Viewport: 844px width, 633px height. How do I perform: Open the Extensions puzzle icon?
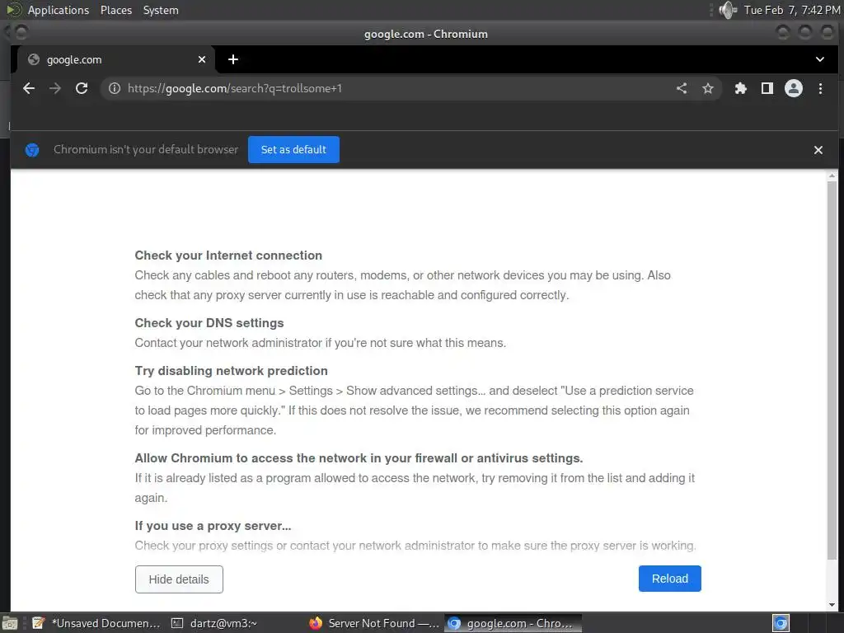coord(741,88)
